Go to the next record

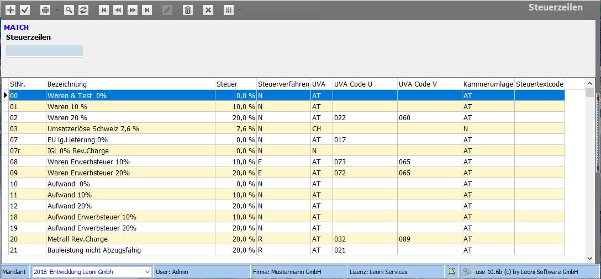coord(132,10)
